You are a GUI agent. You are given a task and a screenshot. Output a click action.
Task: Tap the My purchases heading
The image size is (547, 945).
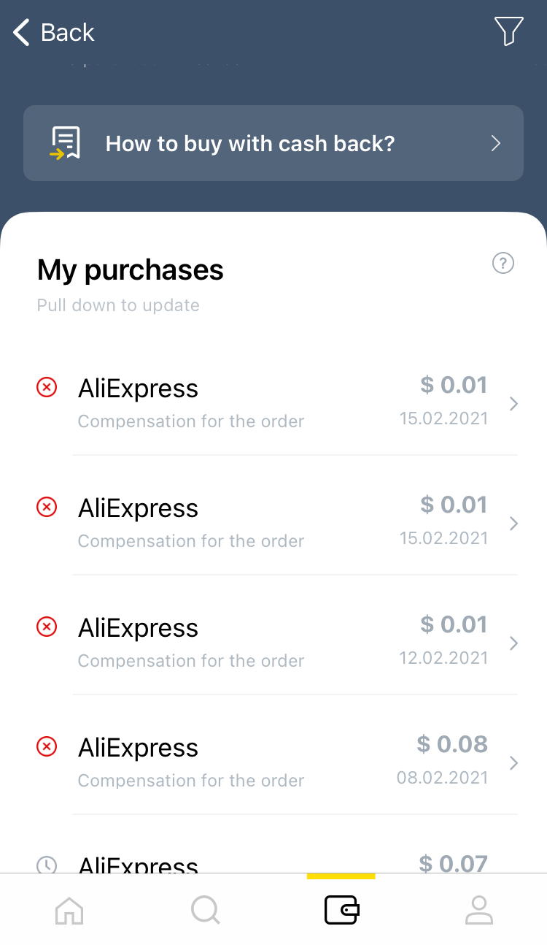130,270
